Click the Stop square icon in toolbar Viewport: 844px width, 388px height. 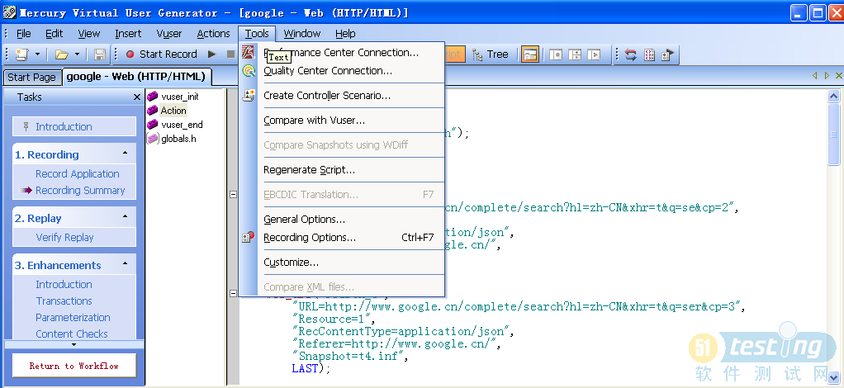tap(231, 54)
